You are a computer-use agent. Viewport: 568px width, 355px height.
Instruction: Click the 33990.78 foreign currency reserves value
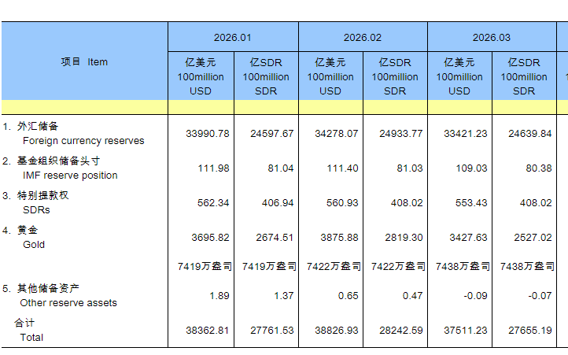tap(208, 134)
